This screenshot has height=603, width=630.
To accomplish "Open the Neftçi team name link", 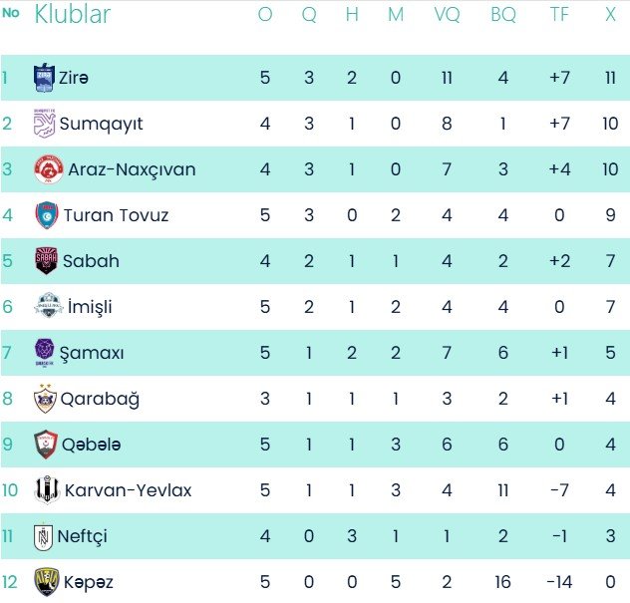I will click(x=86, y=536).
